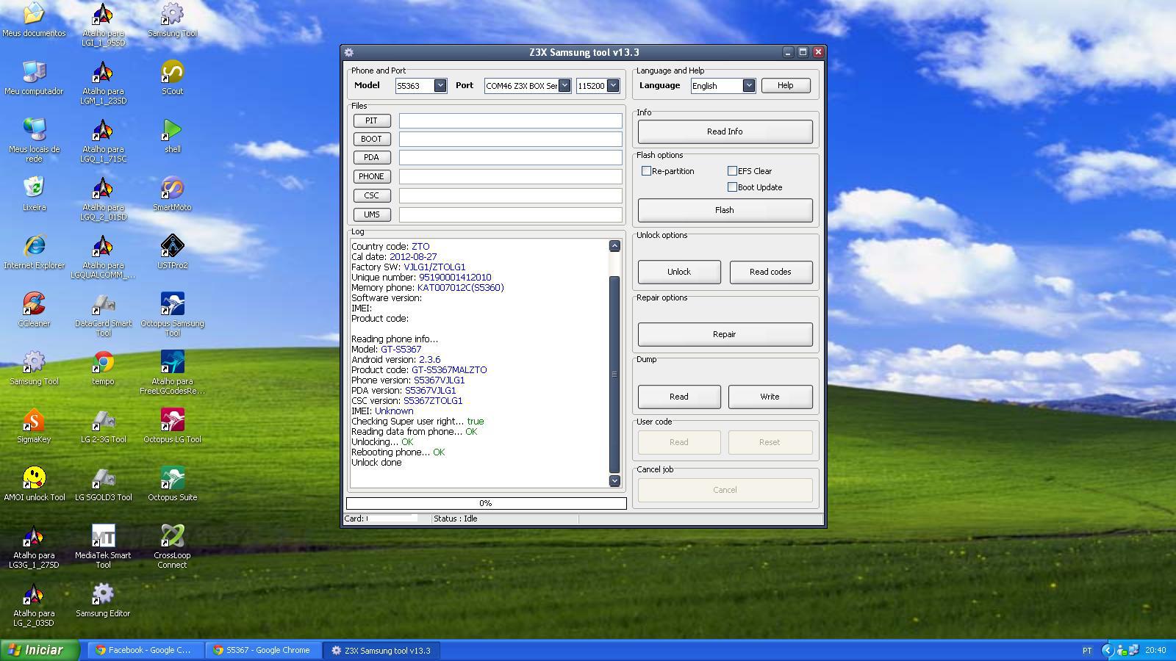Click the Dump Write button
Viewport: 1176px width, 661px height.
tap(770, 397)
